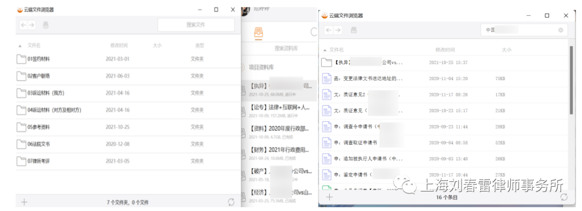Select the 【破产】 project in middle panel

coord(280,175)
